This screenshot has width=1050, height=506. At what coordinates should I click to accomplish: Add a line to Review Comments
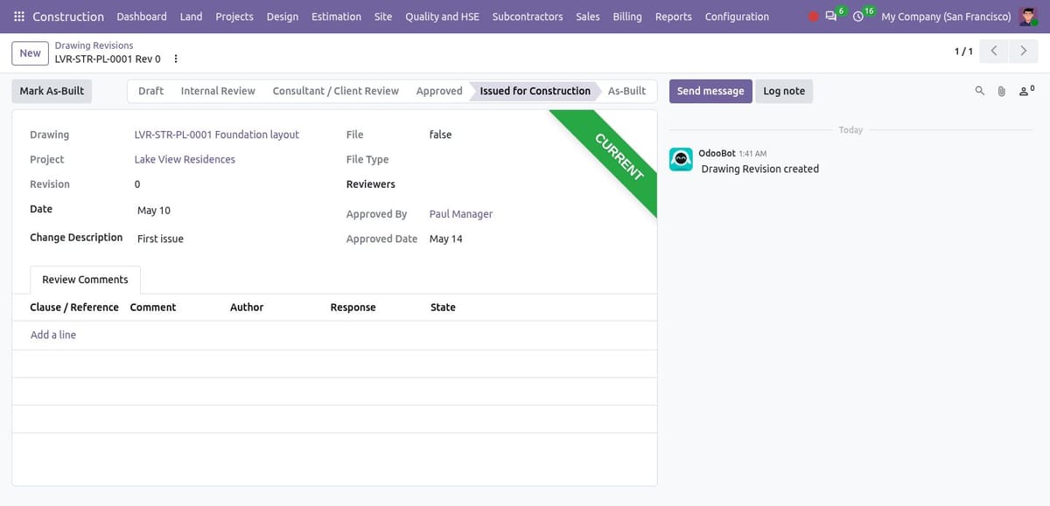point(53,335)
